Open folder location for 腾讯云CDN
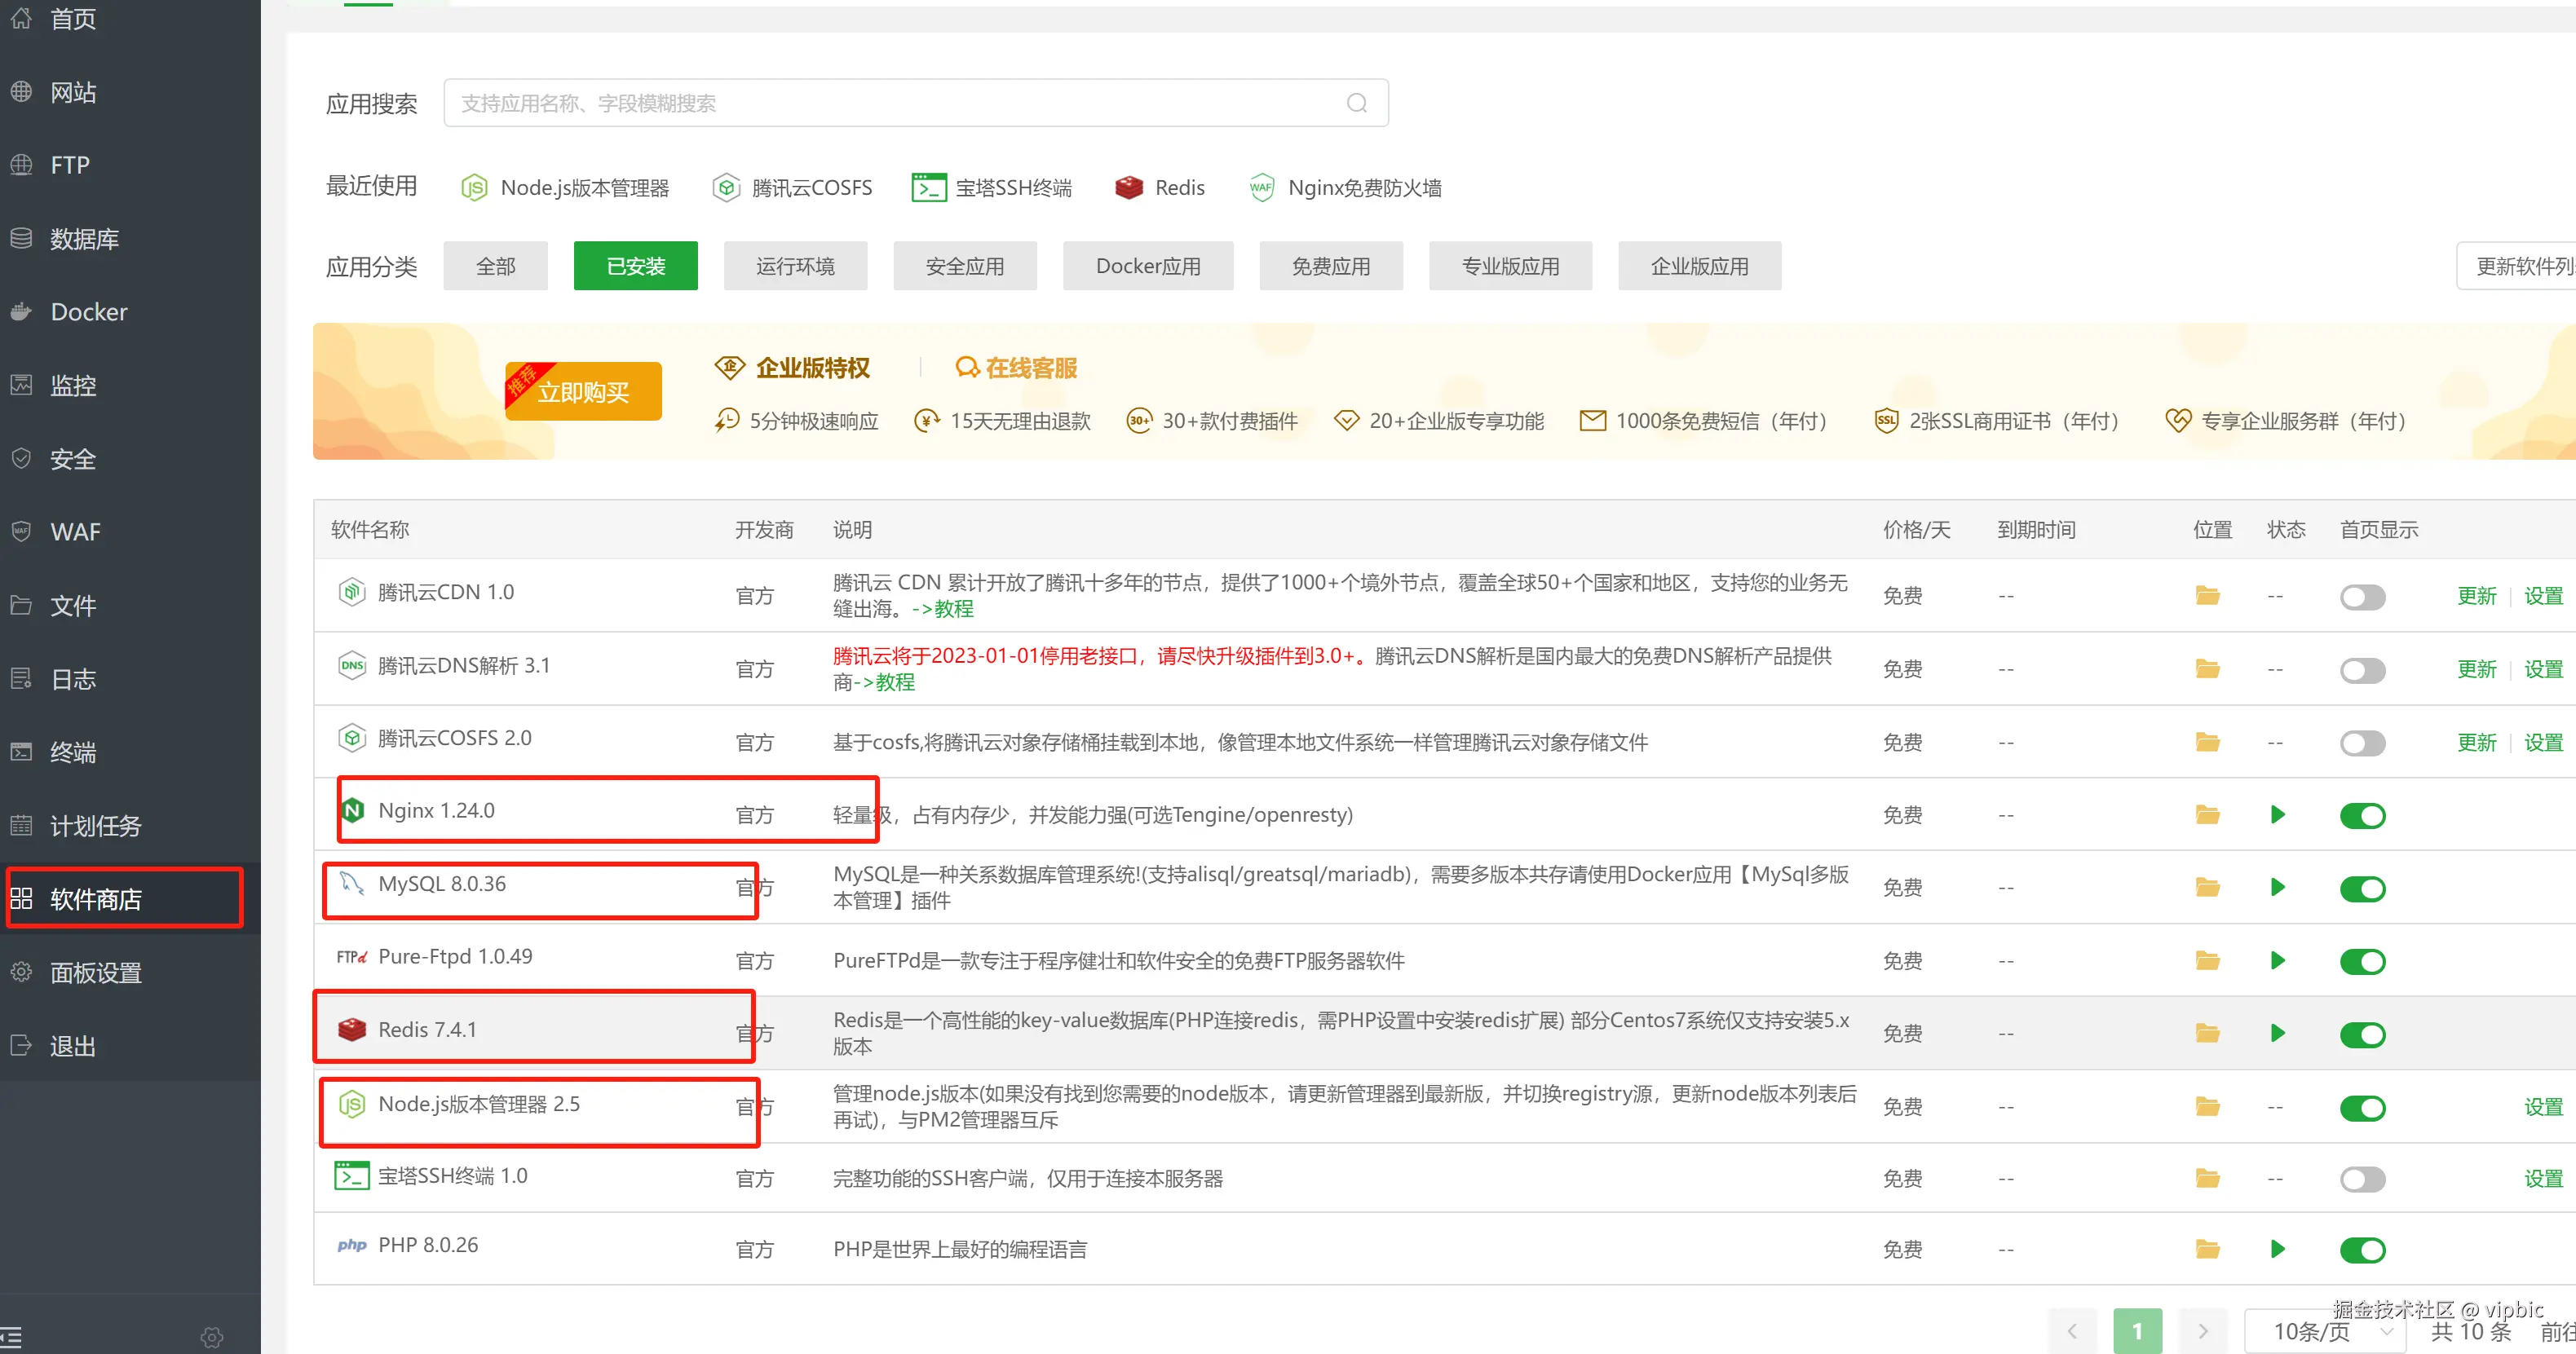Screen dimensions: 2576x1354 pyautogui.click(x=2207, y=596)
